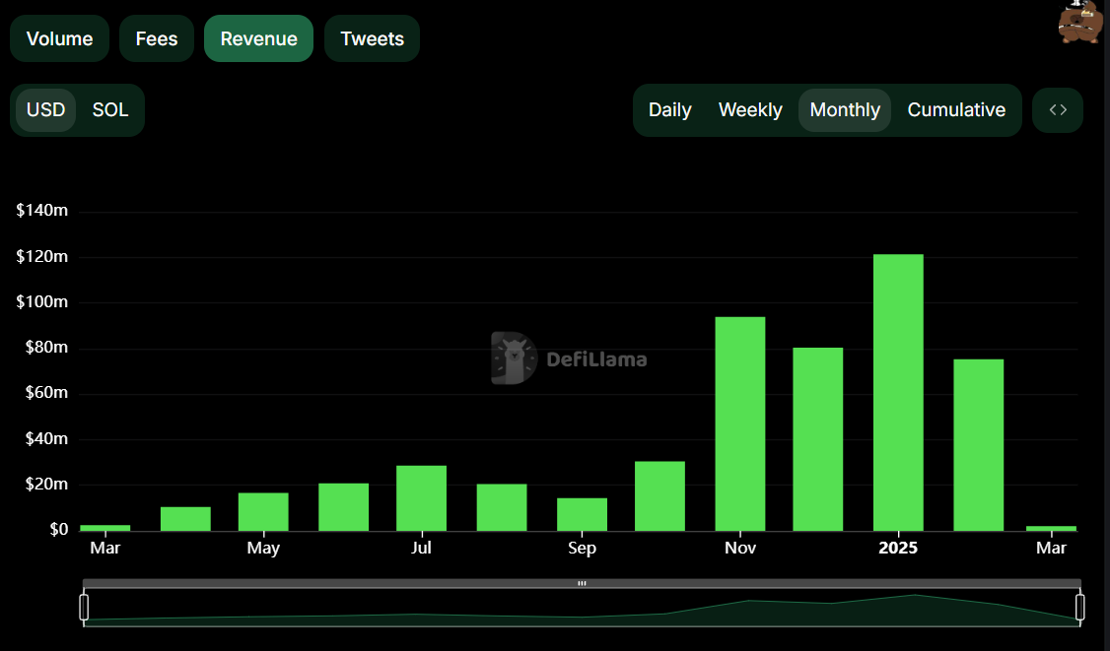
Task: Switch to the Volume tab
Action: point(59,39)
